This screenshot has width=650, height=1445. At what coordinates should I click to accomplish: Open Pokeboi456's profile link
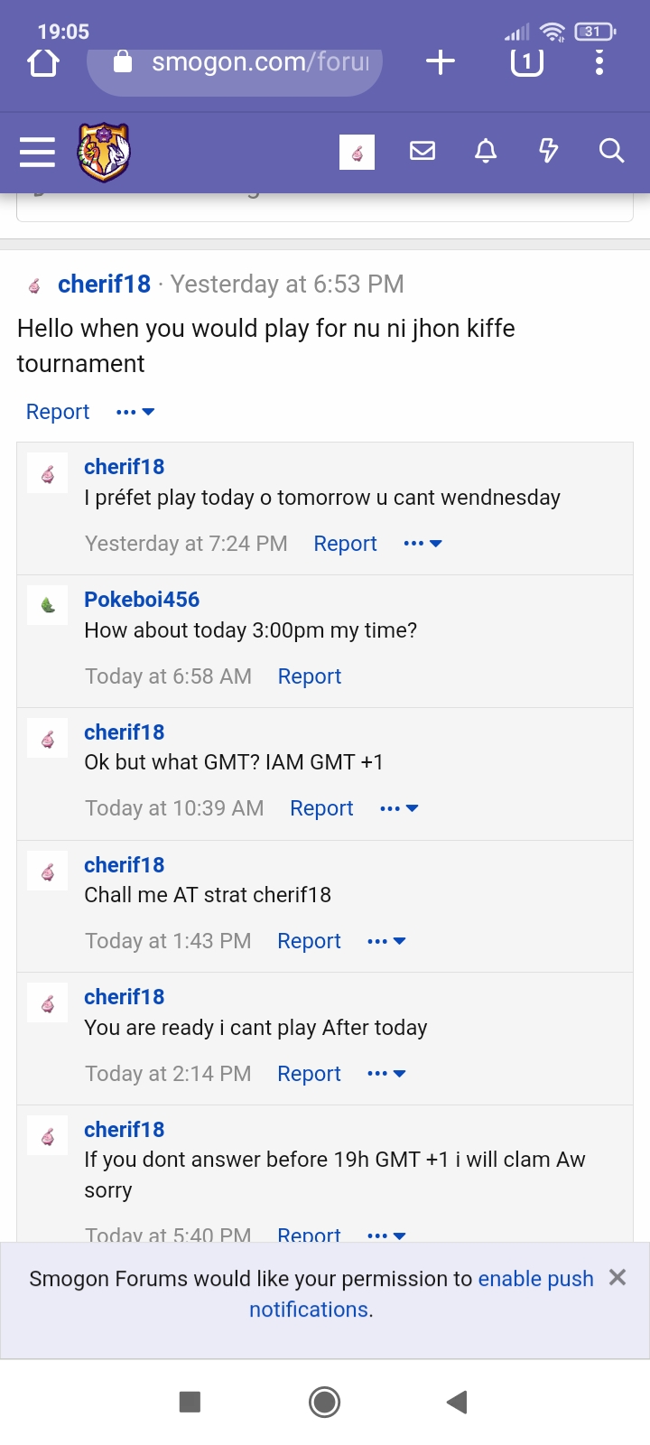tap(142, 600)
